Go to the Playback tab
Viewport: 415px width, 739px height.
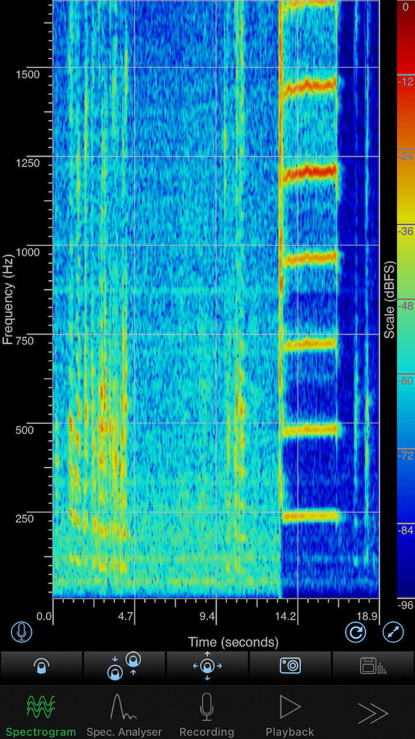(290, 715)
